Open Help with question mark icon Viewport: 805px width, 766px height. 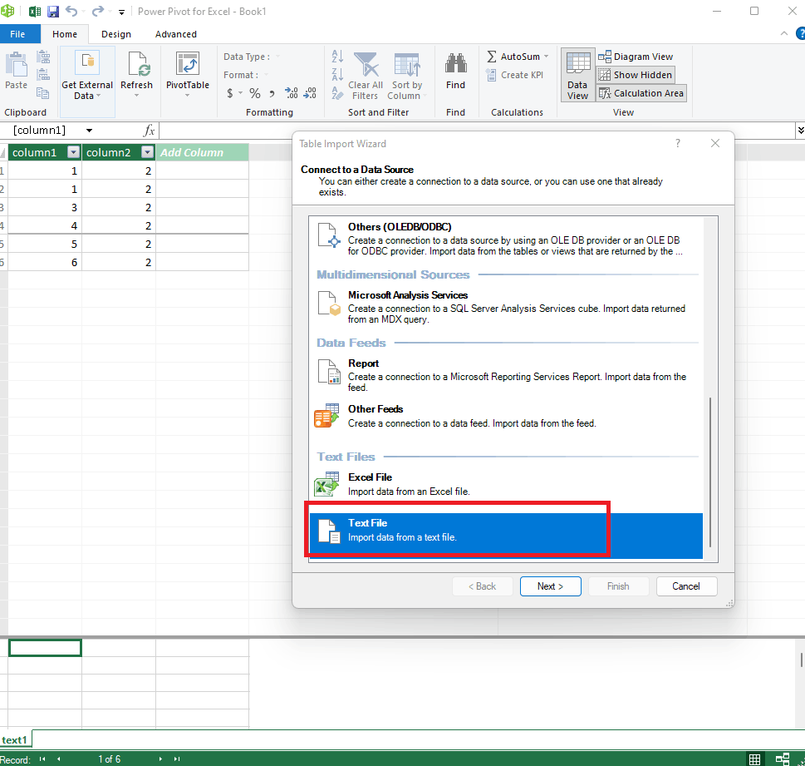(801, 33)
